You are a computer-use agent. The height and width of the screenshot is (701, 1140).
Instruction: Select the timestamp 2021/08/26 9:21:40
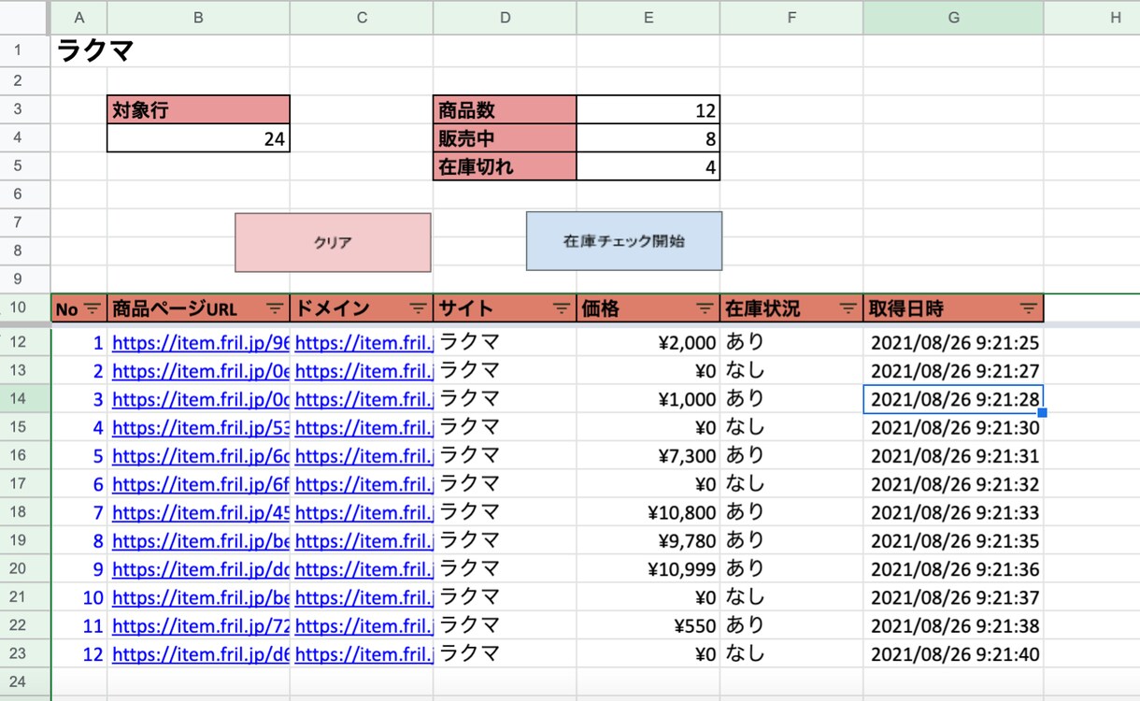pyautogui.click(x=953, y=655)
